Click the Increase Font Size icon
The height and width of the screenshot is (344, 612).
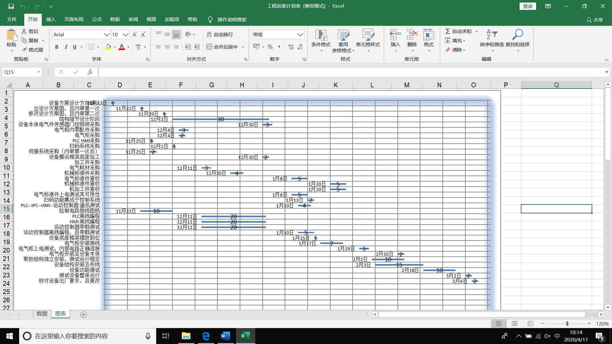click(135, 34)
